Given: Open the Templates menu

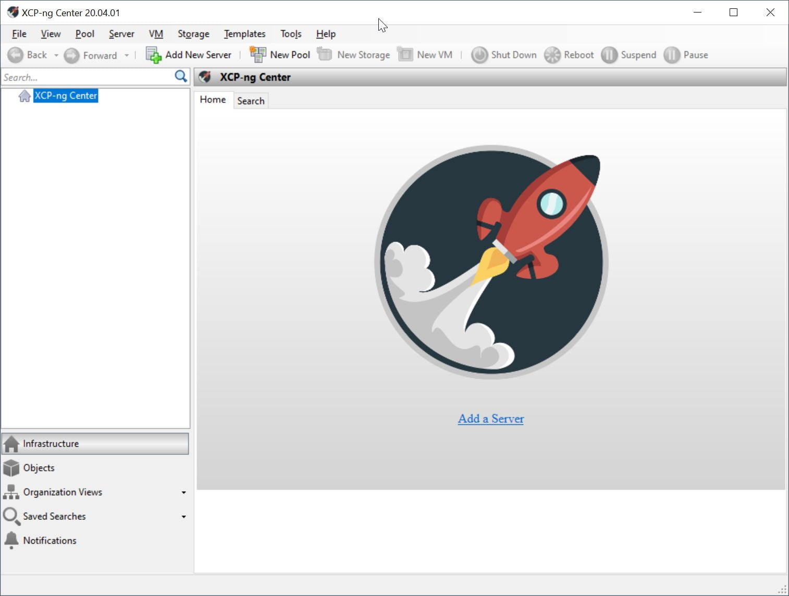Looking at the screenshot, I should click(x=244, y=34).
